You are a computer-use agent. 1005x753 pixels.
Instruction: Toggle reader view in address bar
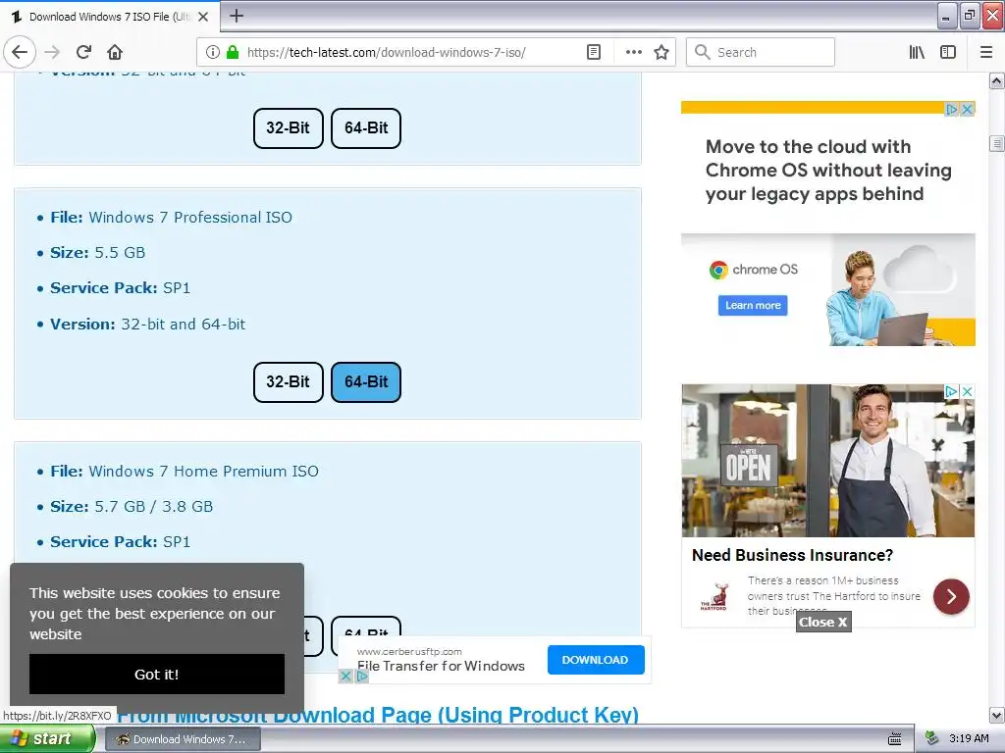[x=594, y=52]
